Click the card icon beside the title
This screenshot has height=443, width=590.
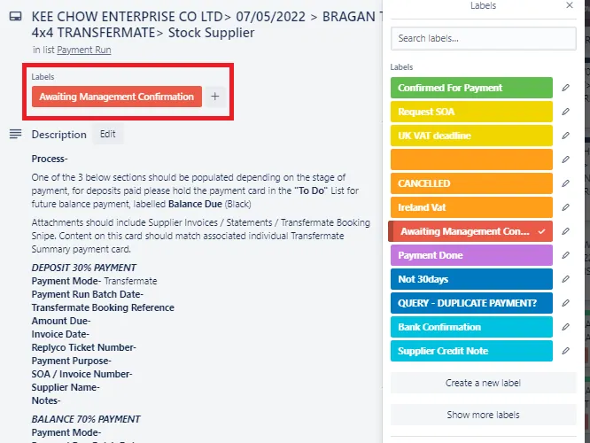click(x=15, y=17)
